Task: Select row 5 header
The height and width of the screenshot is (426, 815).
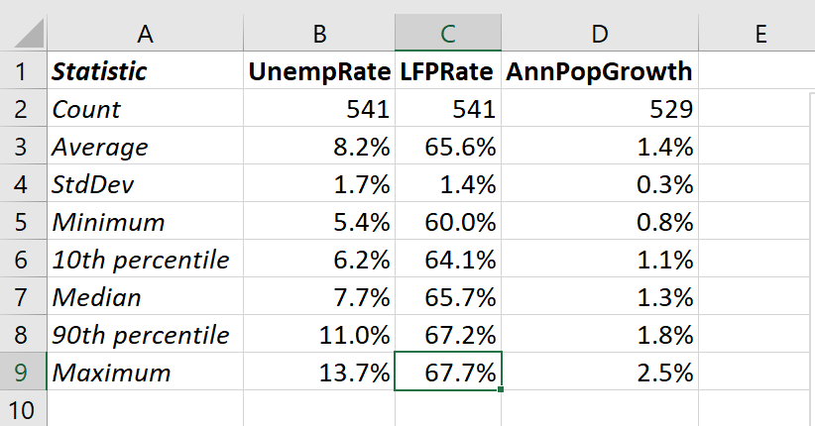Action: coord(23,222)
